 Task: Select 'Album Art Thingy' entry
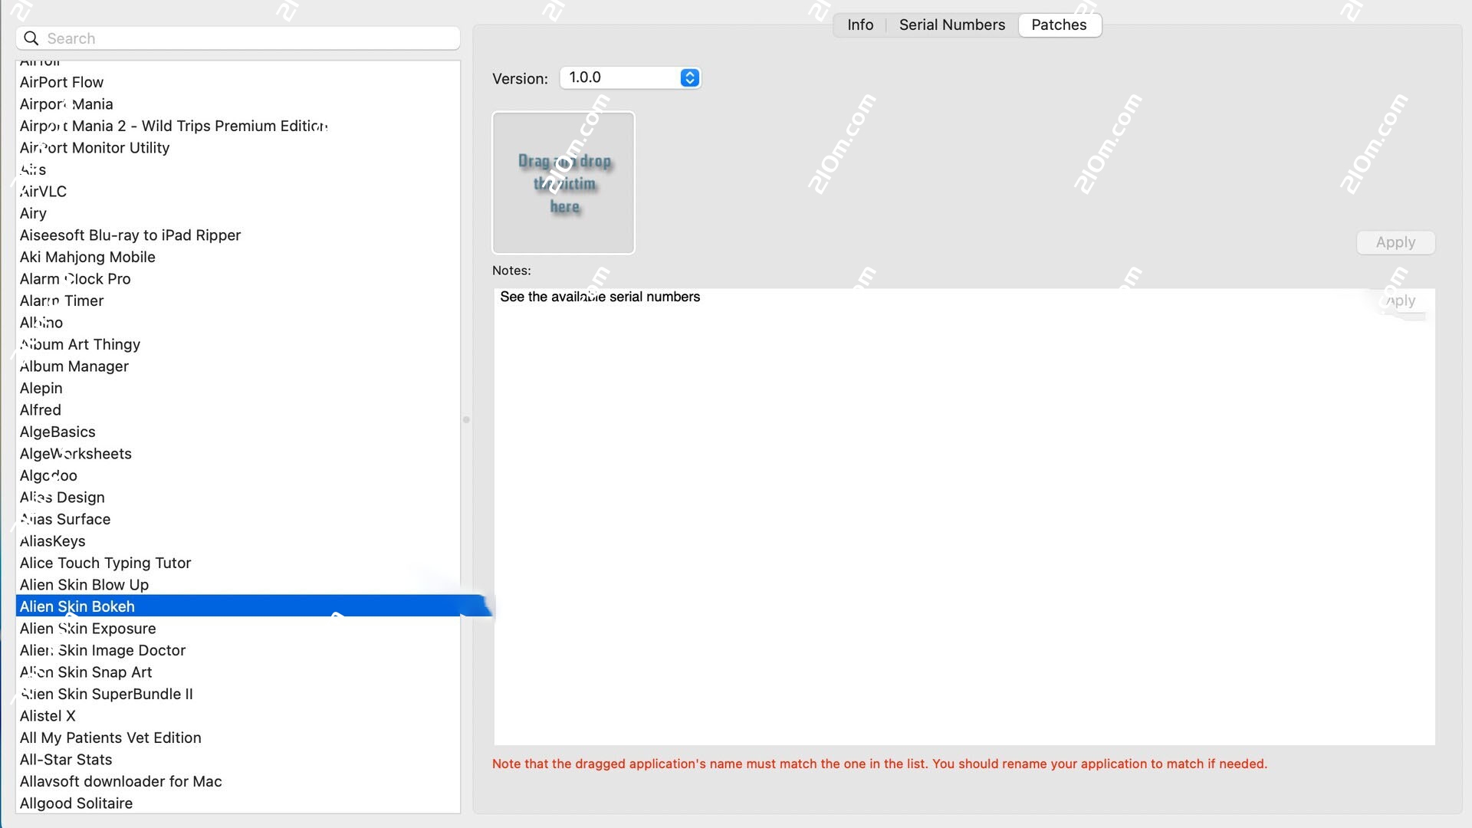click(238, 344)
